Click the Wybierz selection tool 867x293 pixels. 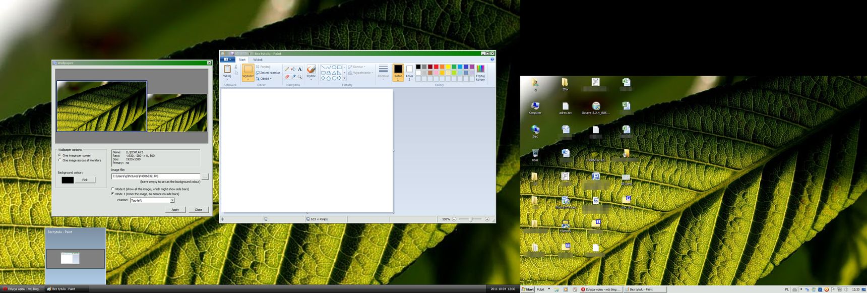[x=248, y=73]
